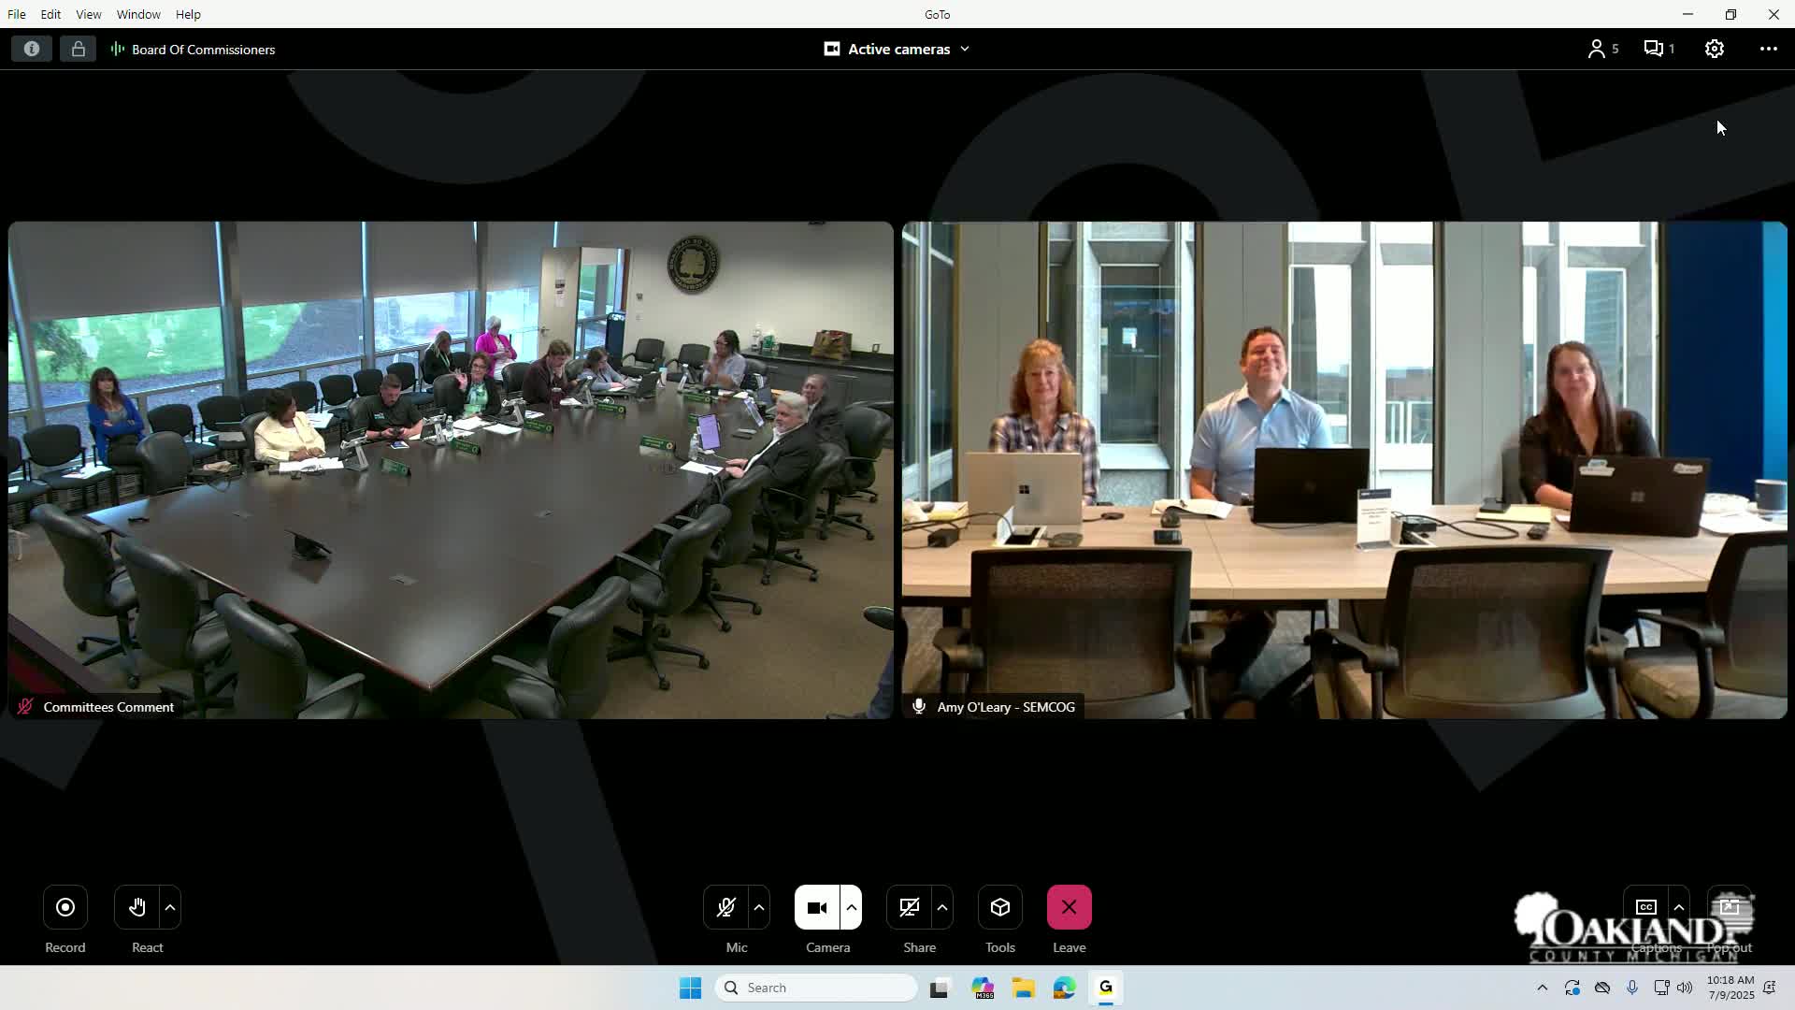Expand the Share options chevron
This screenshot has height=1010, width=1795.
(x=942, y=907)
